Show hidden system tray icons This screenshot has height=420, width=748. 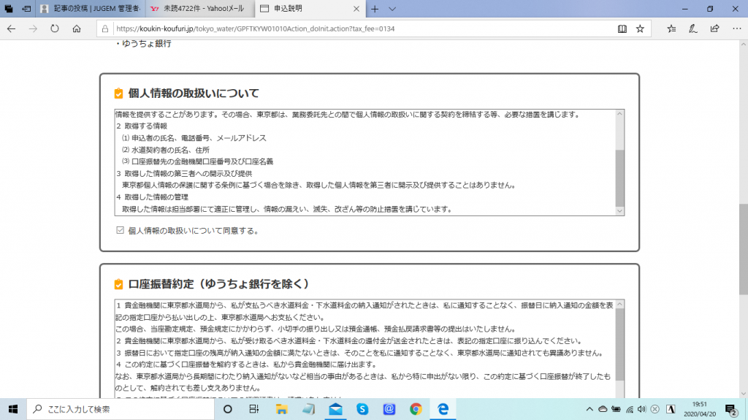tap(590, 409)
